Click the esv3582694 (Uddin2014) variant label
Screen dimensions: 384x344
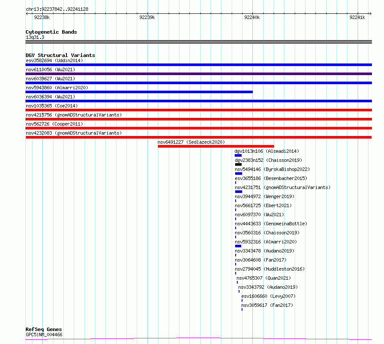pyautogui.click(x=54, y=60)
